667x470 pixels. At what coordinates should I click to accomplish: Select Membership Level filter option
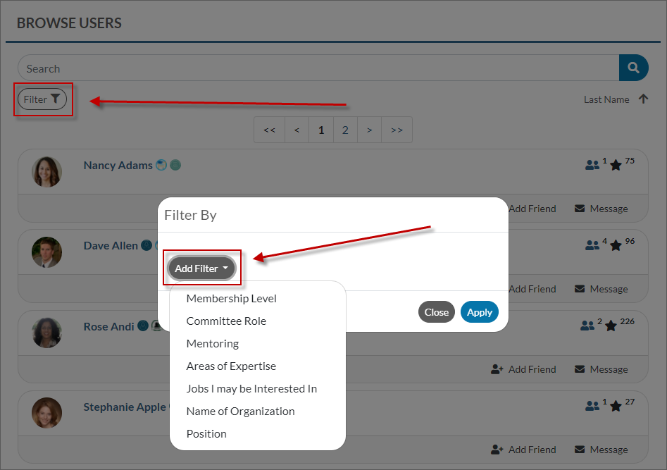click(231, 299)
